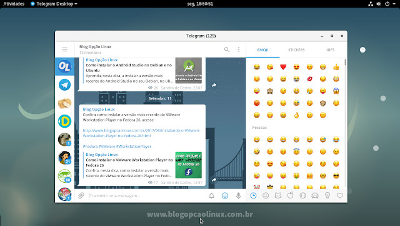
Task: Jump to the cat animals emoji category
Action: pyautogui.click(x=277, y=195)
